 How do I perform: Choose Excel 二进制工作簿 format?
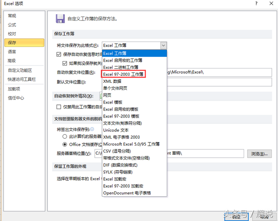pyautogui.click(x=134, y=67)
